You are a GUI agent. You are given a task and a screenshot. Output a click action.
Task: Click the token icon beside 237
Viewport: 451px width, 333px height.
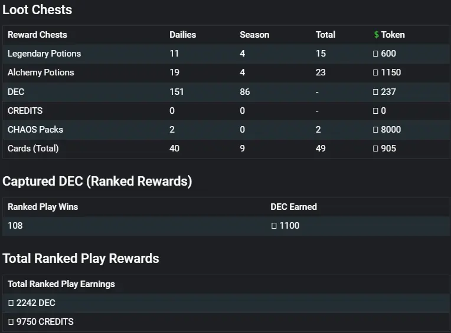point(375,92)
